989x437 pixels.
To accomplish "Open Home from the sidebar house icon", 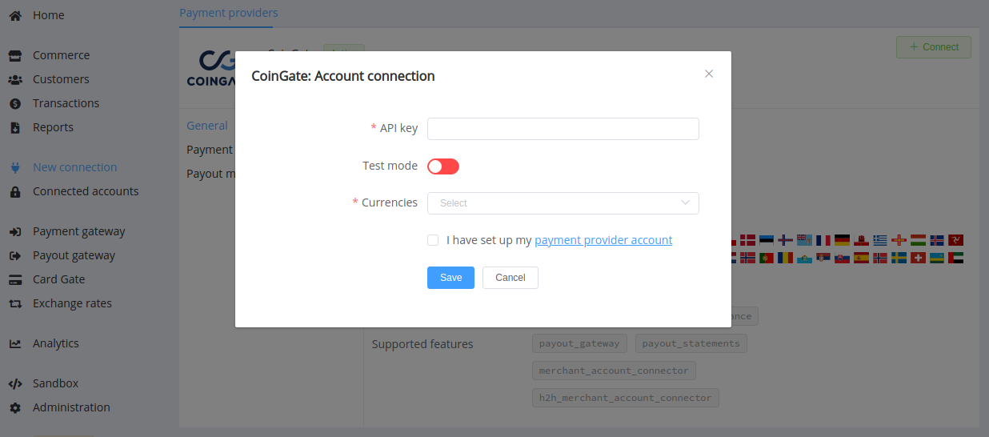I will (14, 15).
